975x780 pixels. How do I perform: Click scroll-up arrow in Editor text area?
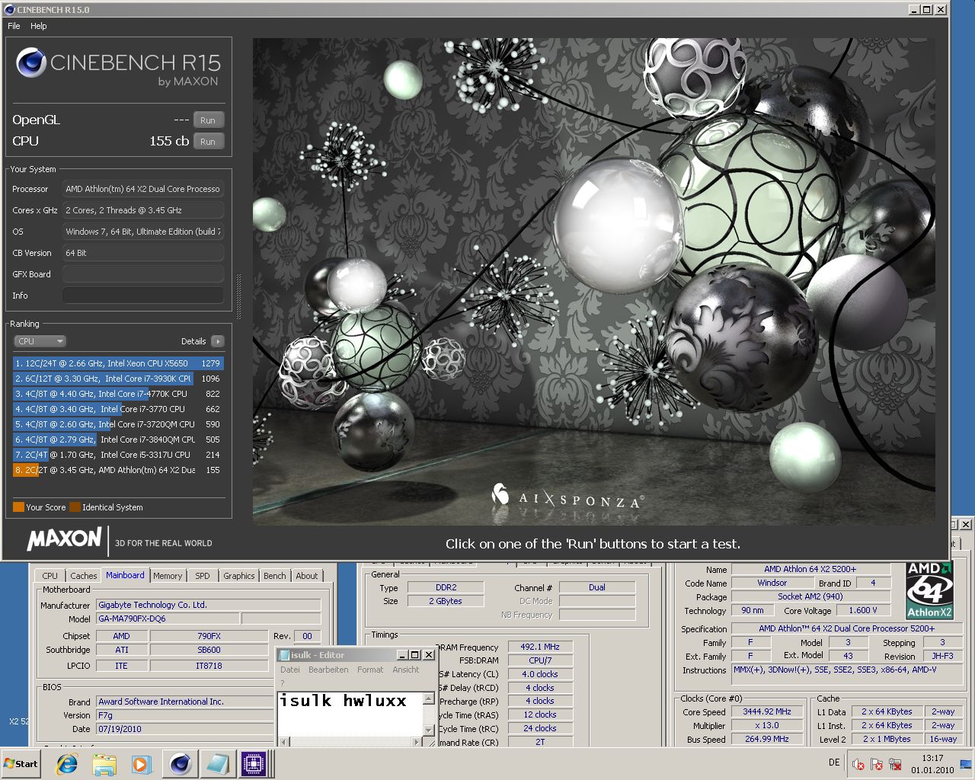(429, 698)
